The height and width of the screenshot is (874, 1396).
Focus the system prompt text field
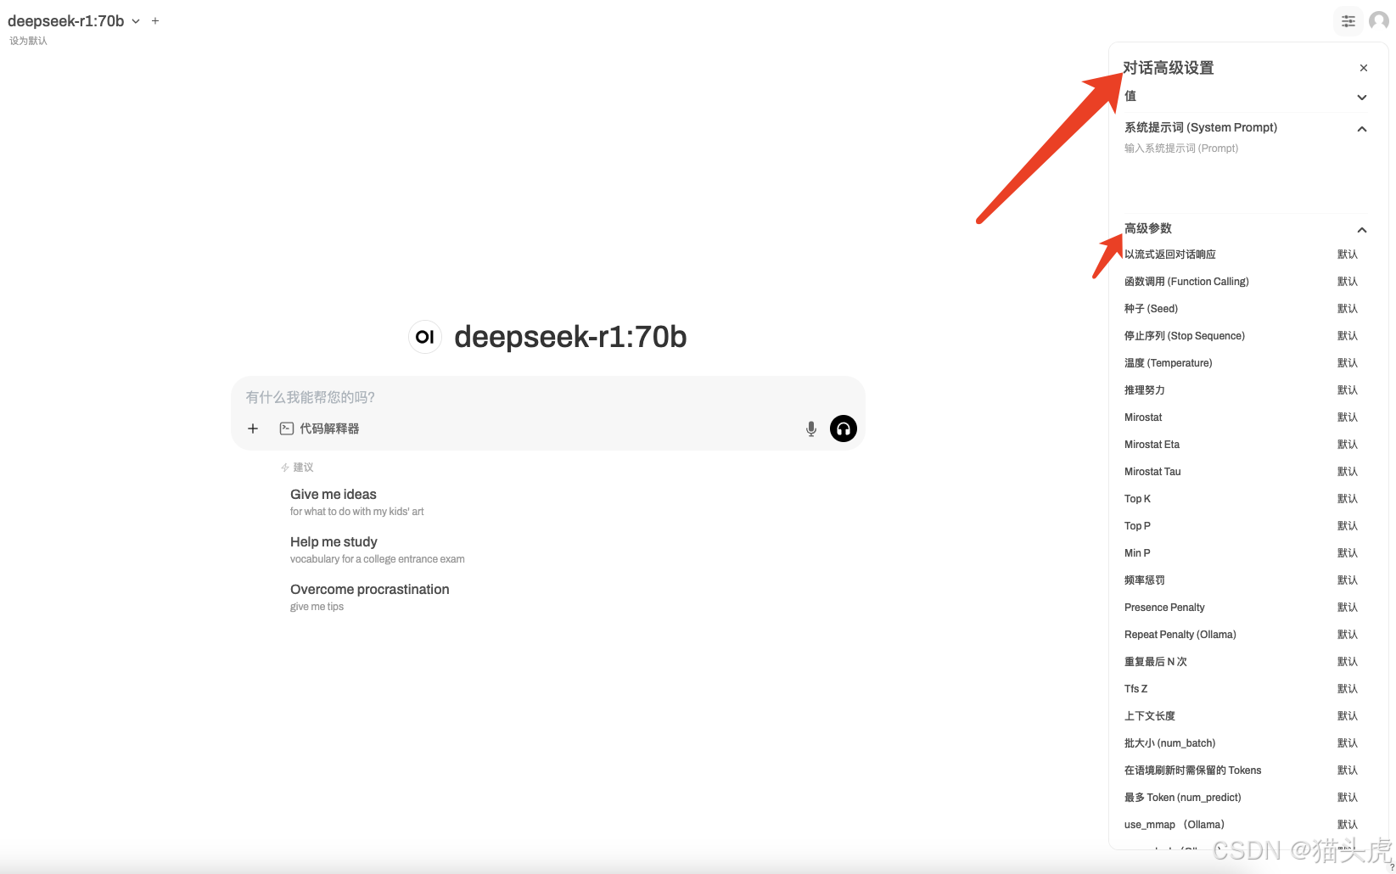1245,174
